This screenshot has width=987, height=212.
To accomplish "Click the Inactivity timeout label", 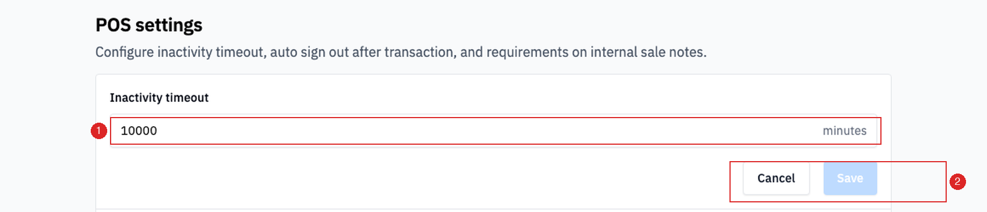I will coord(159,98).
